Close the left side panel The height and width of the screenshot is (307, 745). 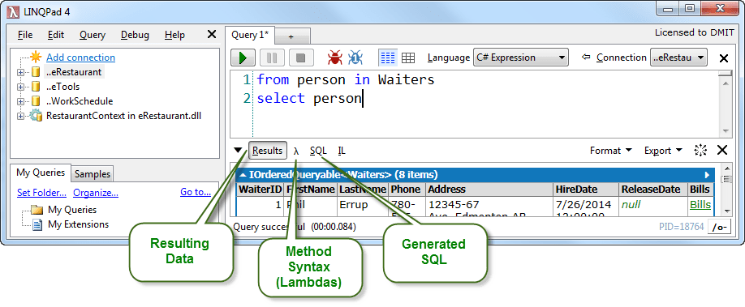point(212,34)
